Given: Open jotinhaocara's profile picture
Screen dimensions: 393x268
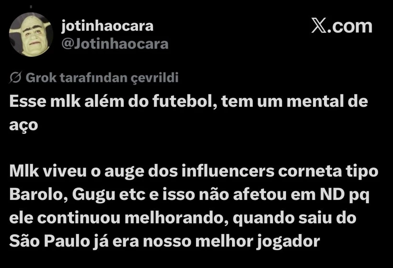Looking at the screenshot, I should coord(31,35).
